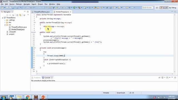Open the External Tools dropdown arrow
Screen dimensions: 178x100
pyautogui.click(x=81, y=7)
